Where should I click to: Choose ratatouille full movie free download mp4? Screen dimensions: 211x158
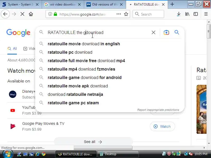[x=110, y=61]
